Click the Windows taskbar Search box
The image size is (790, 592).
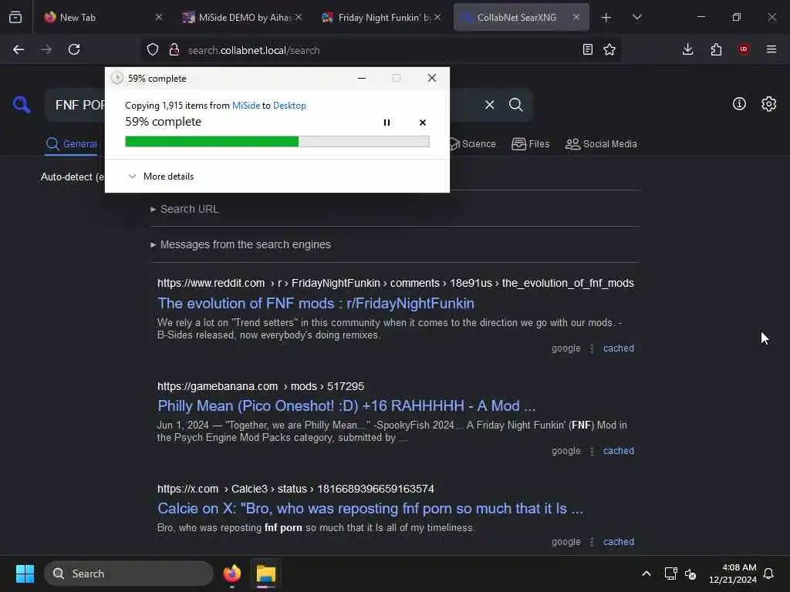(x=129, y=573)
